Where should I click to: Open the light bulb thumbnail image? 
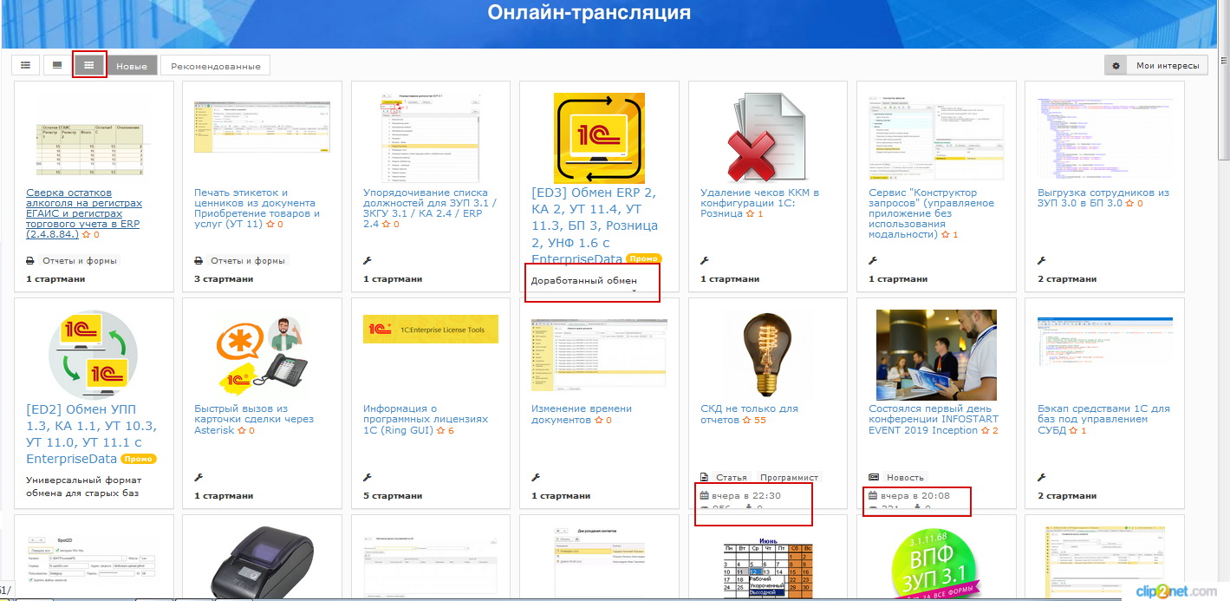pos(768,354)
